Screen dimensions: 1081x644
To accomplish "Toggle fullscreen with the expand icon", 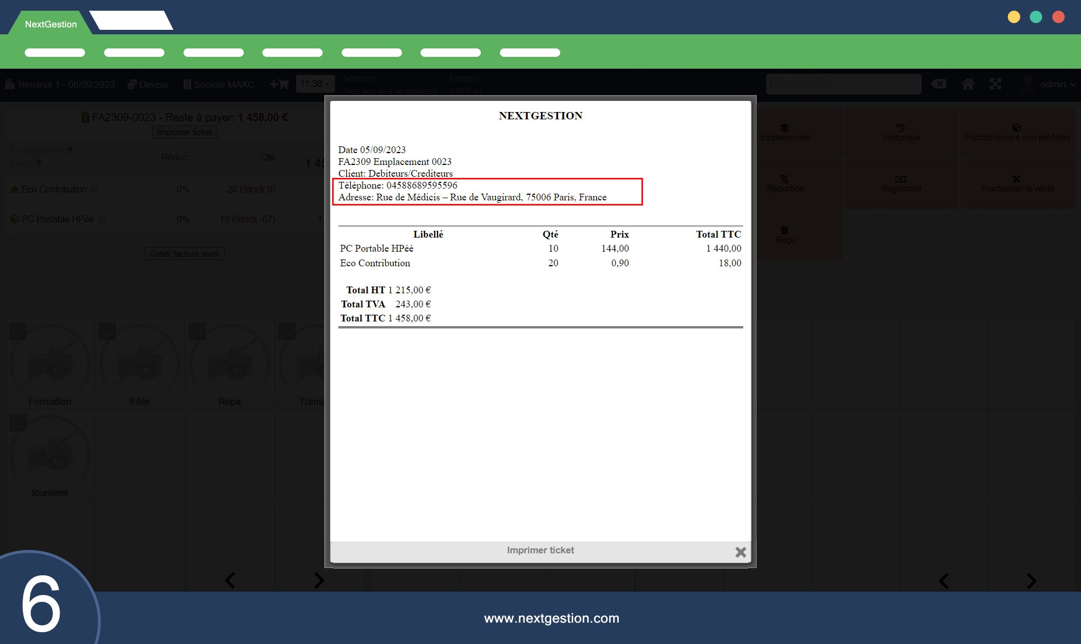I will pos(995,84).
